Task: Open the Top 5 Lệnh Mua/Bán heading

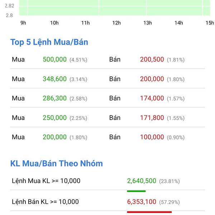Action: pos(49,42)
